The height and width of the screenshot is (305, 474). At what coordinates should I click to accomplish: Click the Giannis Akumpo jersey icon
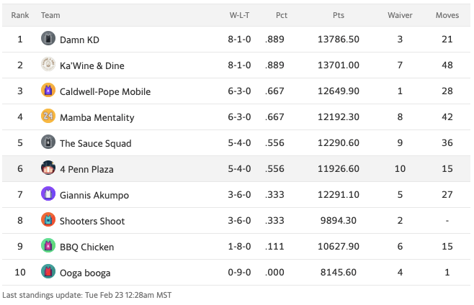pos(48,194)
